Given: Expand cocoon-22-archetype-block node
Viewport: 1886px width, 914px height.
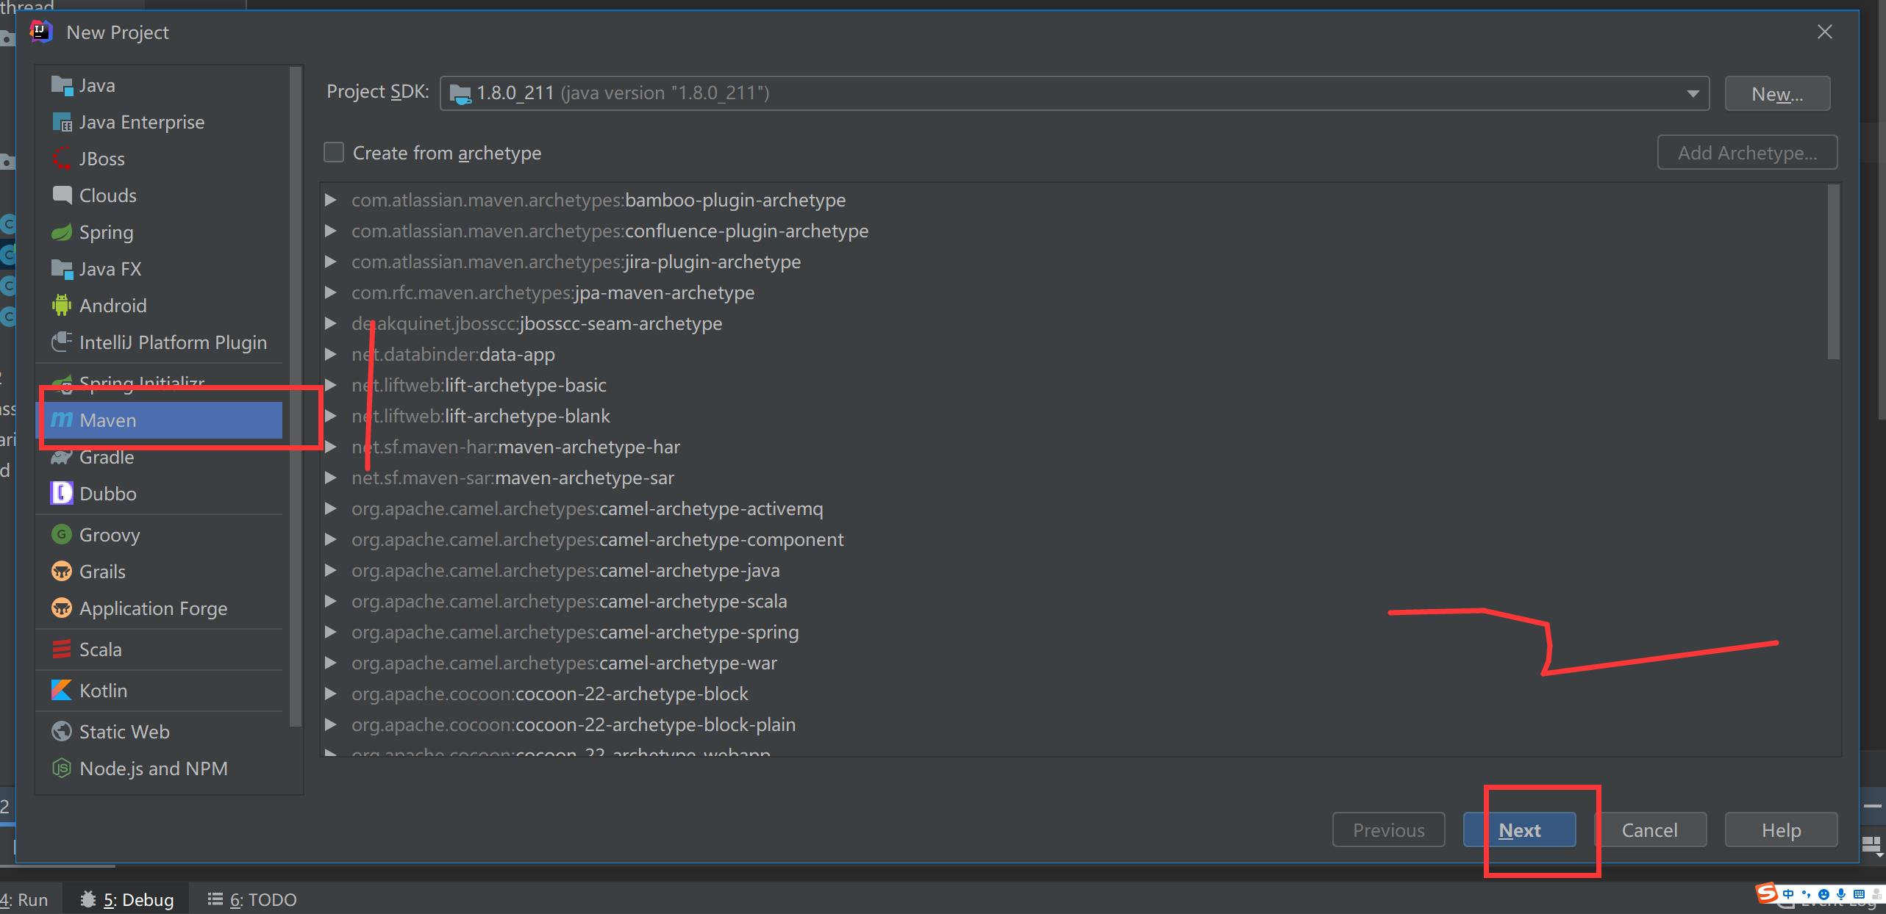Looking at the screenshot, I should coord(331,694).
